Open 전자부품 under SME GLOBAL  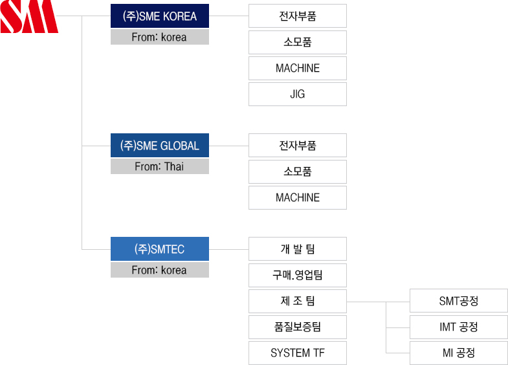pos(298,146)
